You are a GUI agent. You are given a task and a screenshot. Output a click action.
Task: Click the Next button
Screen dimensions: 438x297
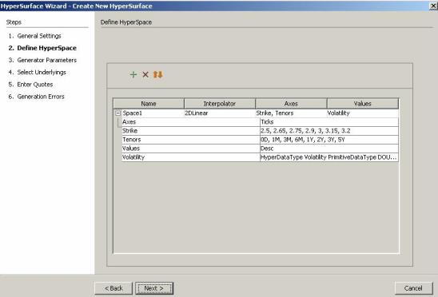pyautogui.click(x=154, y=288)
